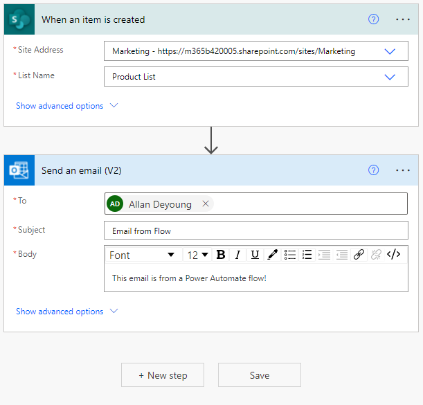Click the List Name label
This screenshot has height=405, width=423.
pos(36,75)
